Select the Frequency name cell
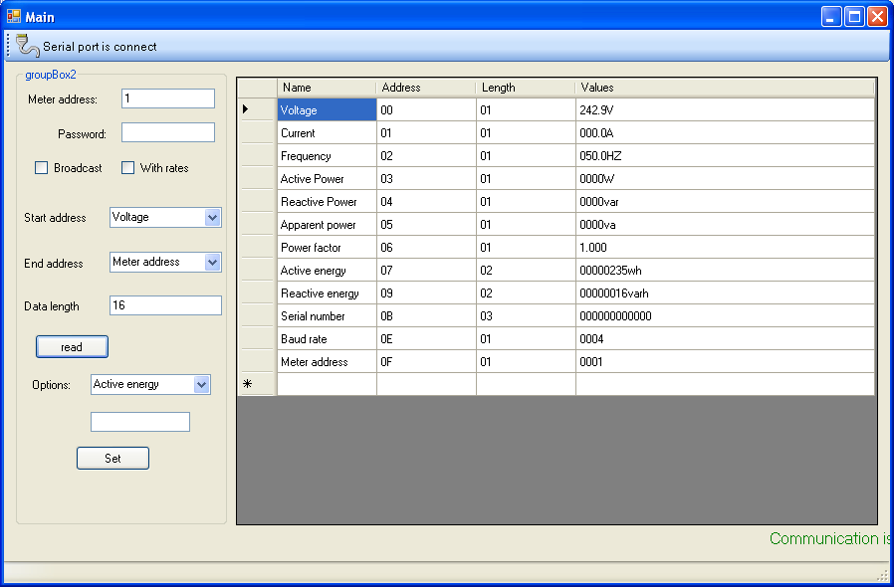 click(x=327, y=155)
